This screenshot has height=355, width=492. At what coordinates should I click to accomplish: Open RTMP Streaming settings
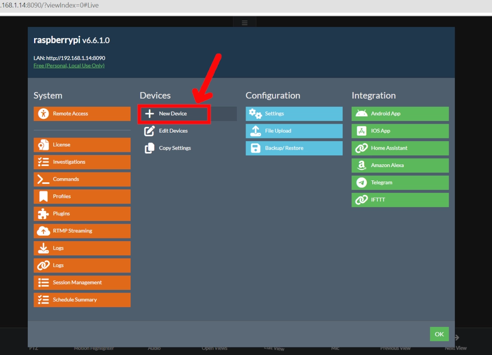pyautogui.click(x=82, y=231)
